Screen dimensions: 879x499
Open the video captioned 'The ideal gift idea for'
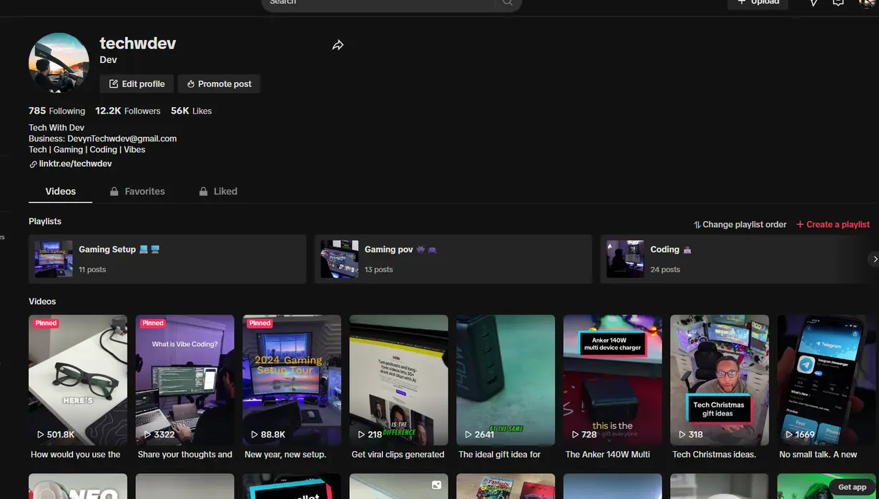pos(506,380)
